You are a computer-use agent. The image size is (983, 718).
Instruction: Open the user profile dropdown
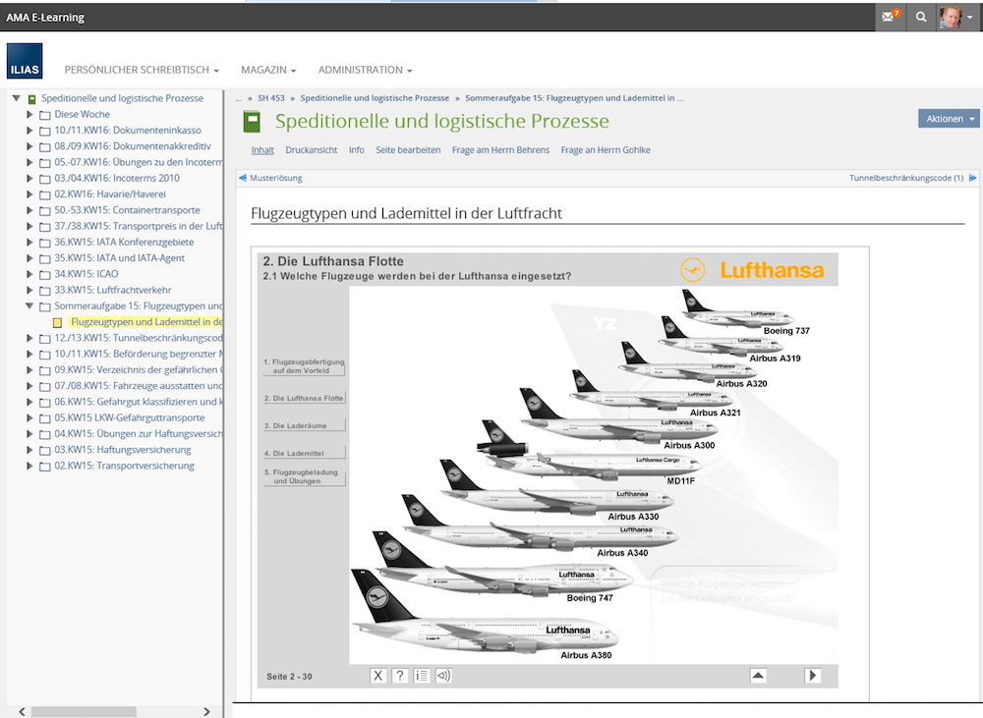click(x=955, y=17)
